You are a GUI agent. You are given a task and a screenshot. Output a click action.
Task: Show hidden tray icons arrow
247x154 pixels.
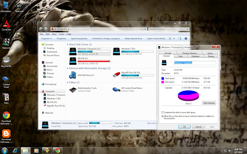tap(221, 151)
